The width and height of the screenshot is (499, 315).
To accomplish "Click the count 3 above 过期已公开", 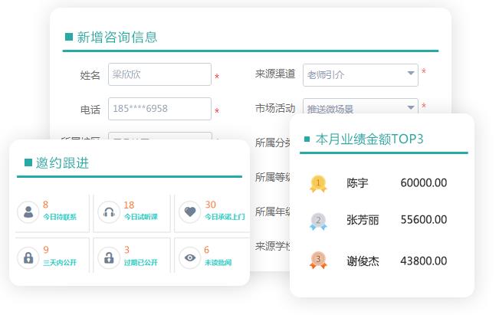I will point(126,250).
